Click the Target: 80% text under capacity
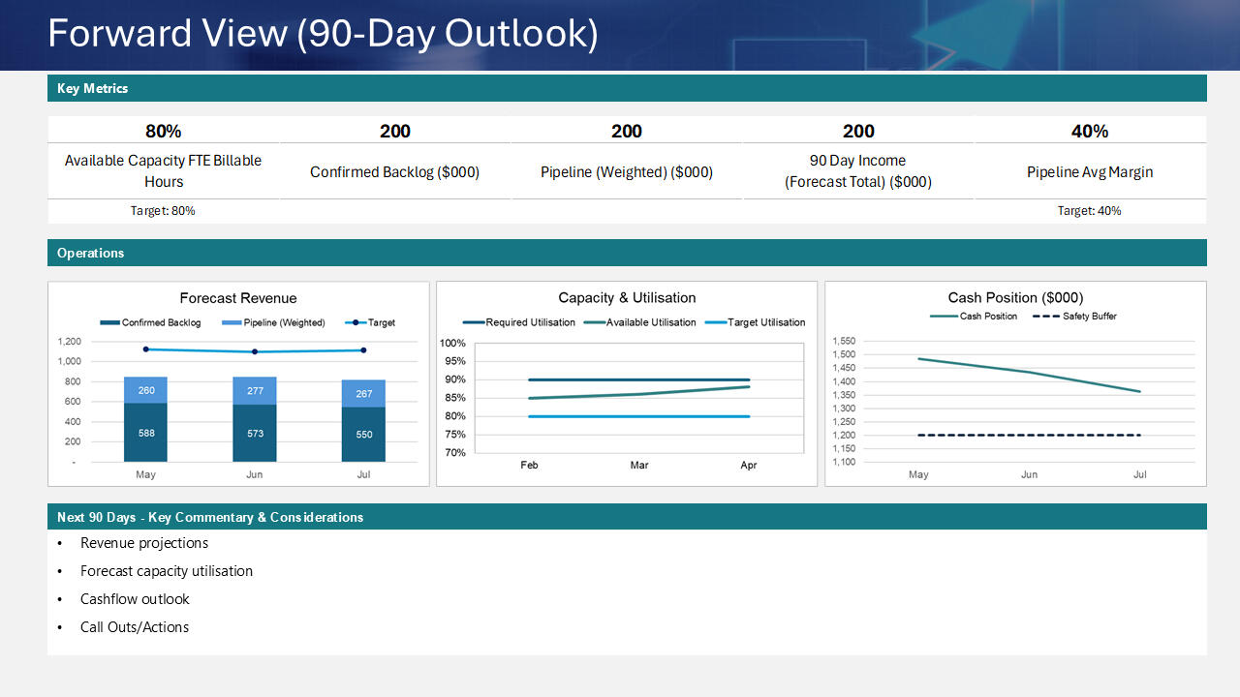 click(163, 211)
